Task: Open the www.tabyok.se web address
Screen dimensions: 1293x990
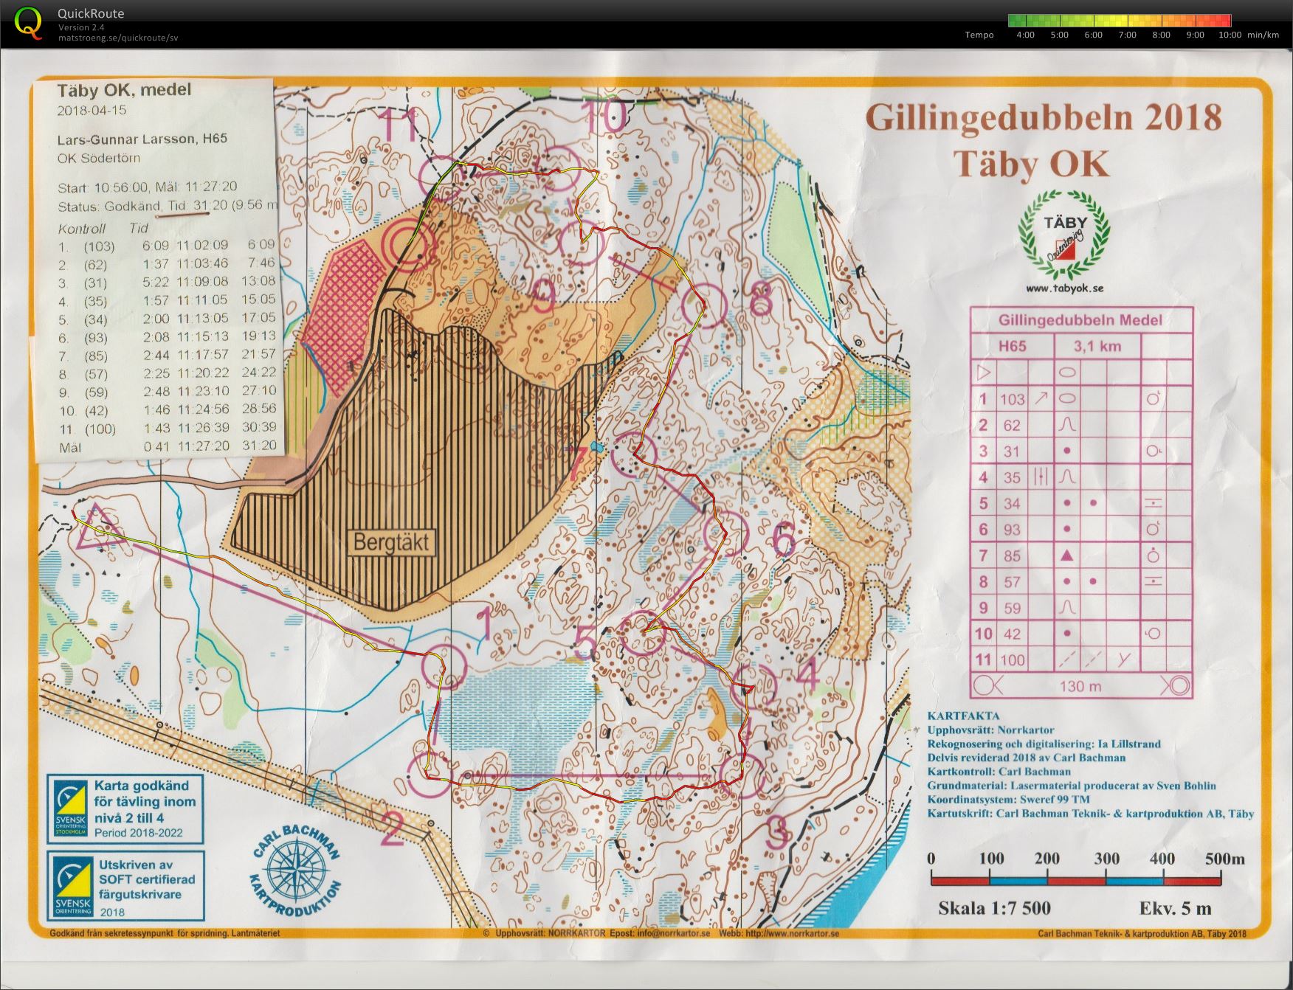Action: coord(1064,288)
